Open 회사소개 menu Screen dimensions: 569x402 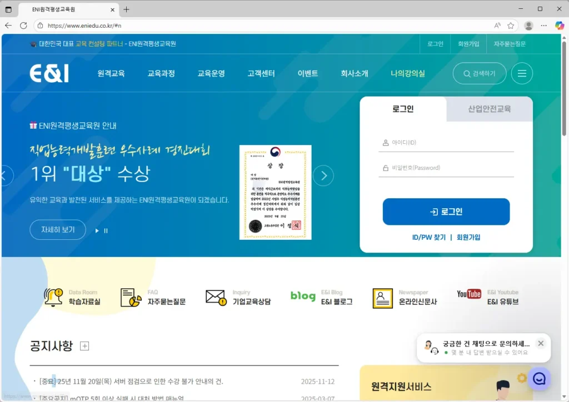[355, 73]
